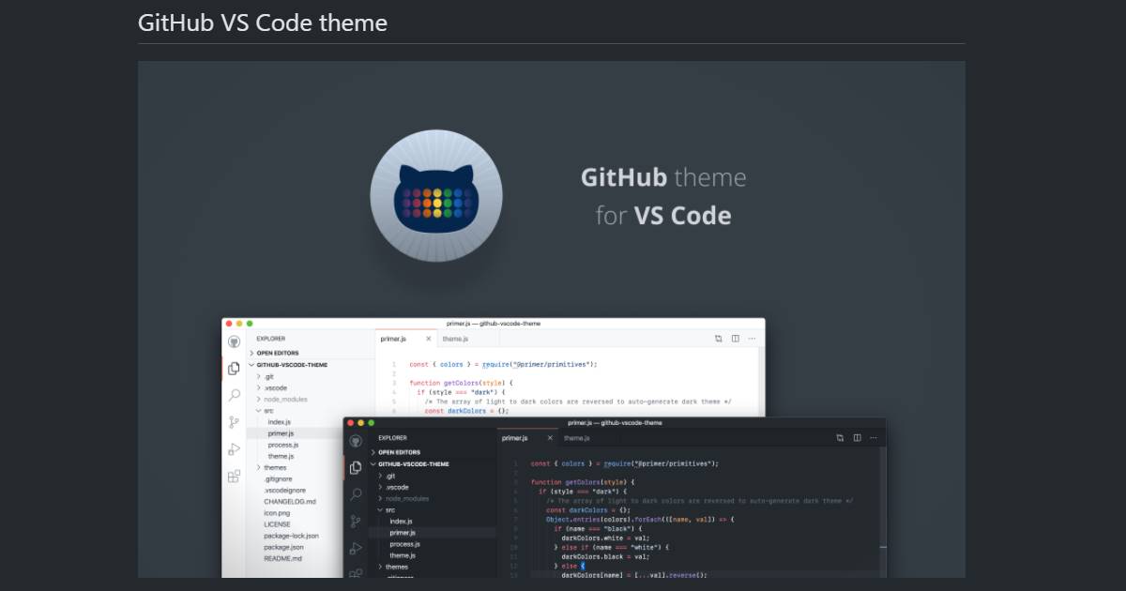Open process.js in dark window explorer
1126x591 pixels.
click(404, 544)
